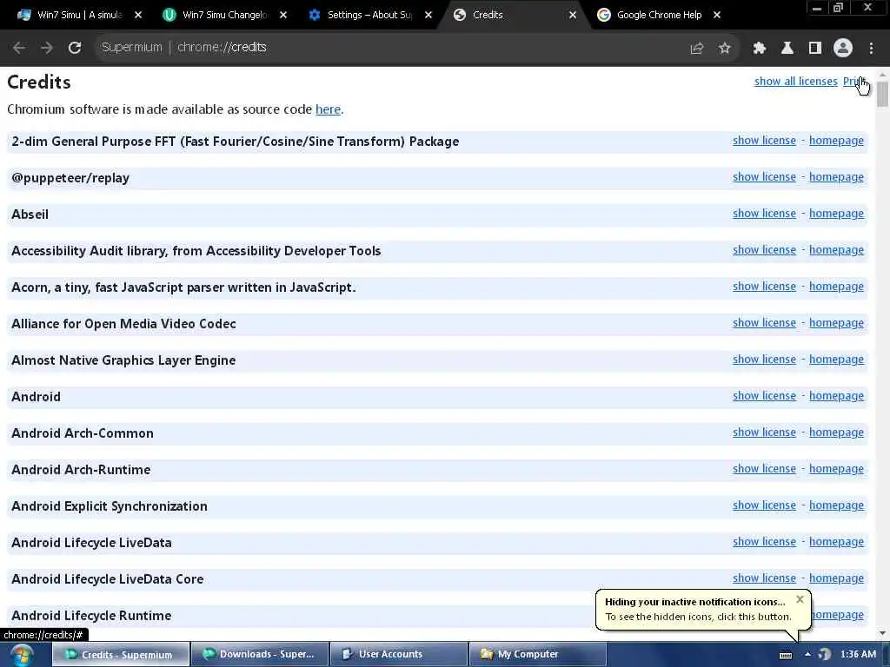Close the Settings – About tab
The height and width of the screenshot is (667, 890).
(x=428, y=16)
